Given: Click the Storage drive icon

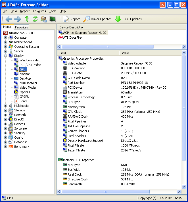Looking at the screenshot, I should 11,110.
